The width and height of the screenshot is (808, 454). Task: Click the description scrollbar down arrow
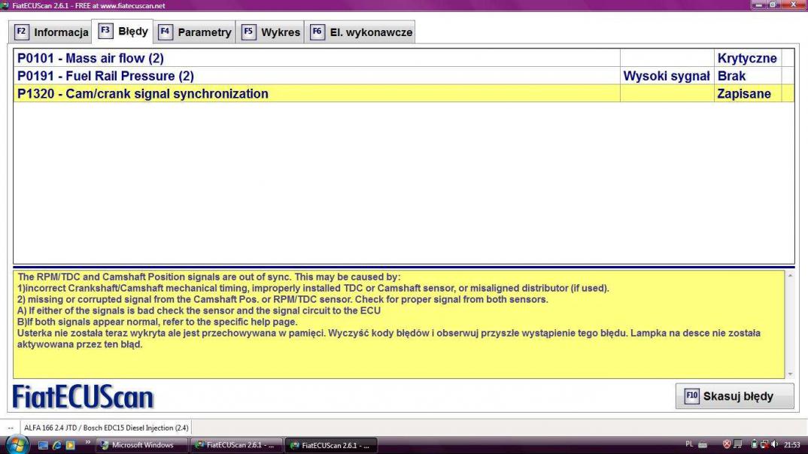tap(790, 374)
